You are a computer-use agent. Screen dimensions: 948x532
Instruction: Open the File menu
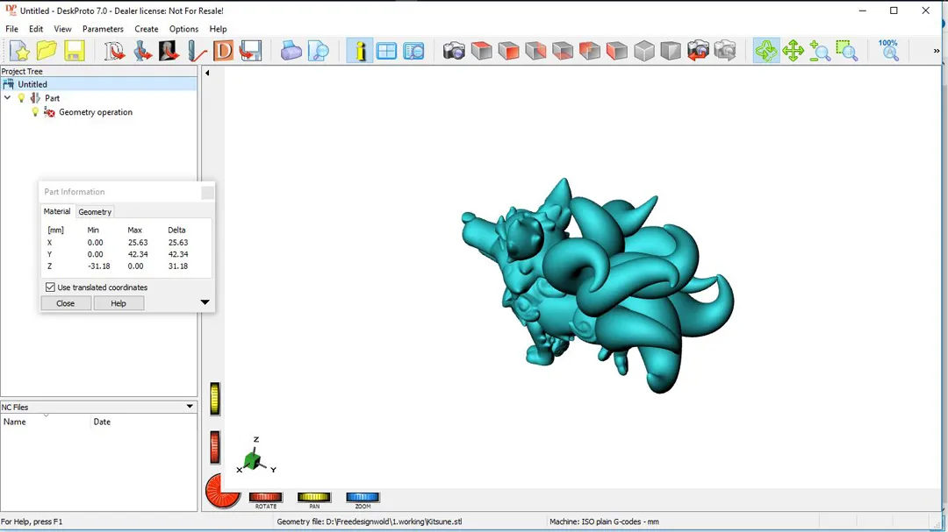coord(11,29)
